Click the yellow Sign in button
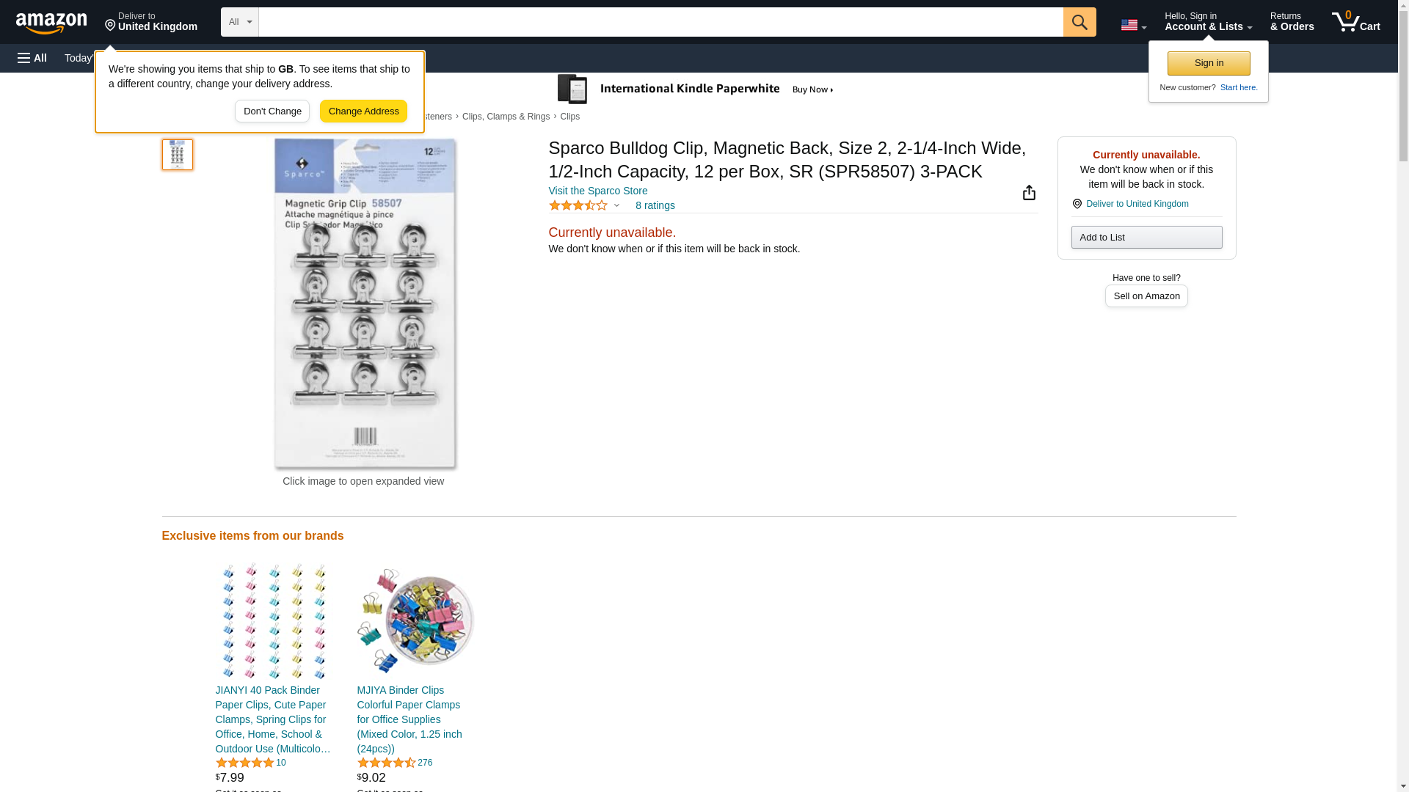The height and width of the screenshot is (792, 1409). click(x=1208, y=63)
